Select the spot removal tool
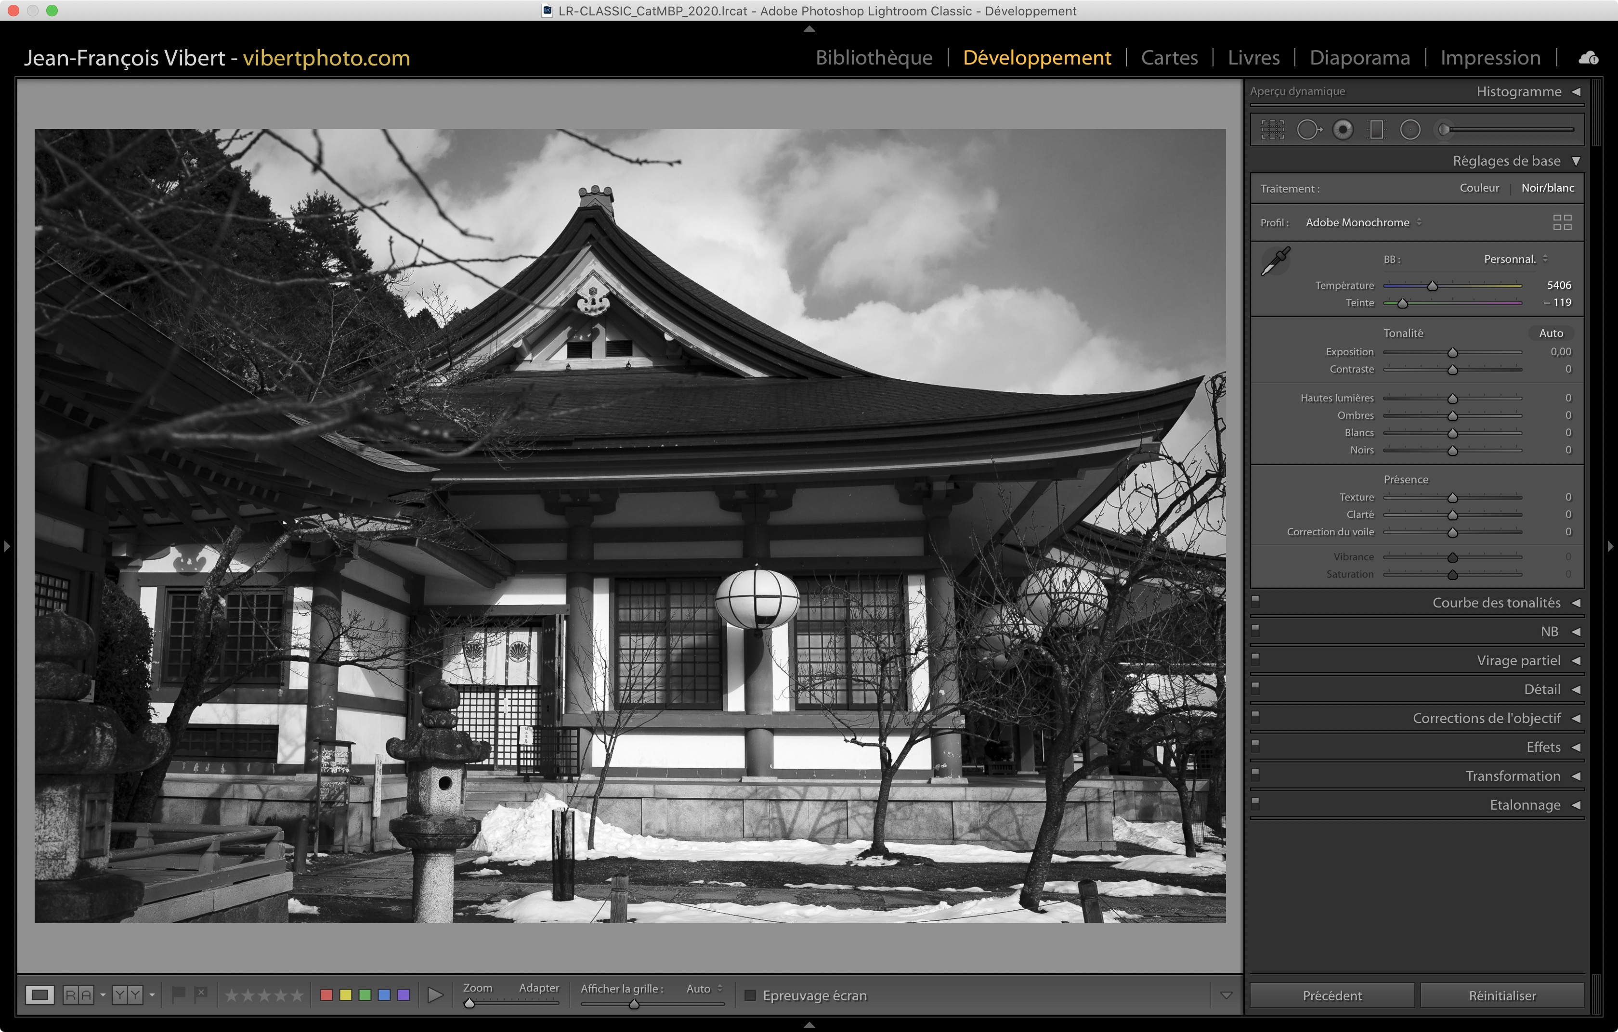The image size is (1618, 1032). [1307, 129]
